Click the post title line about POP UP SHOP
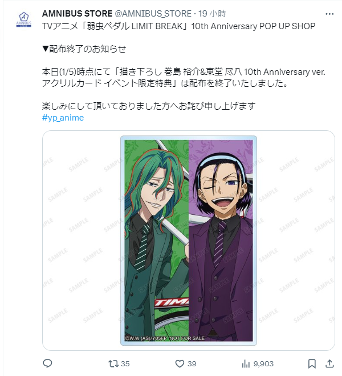342x376 pixels. tap(178, 26)
